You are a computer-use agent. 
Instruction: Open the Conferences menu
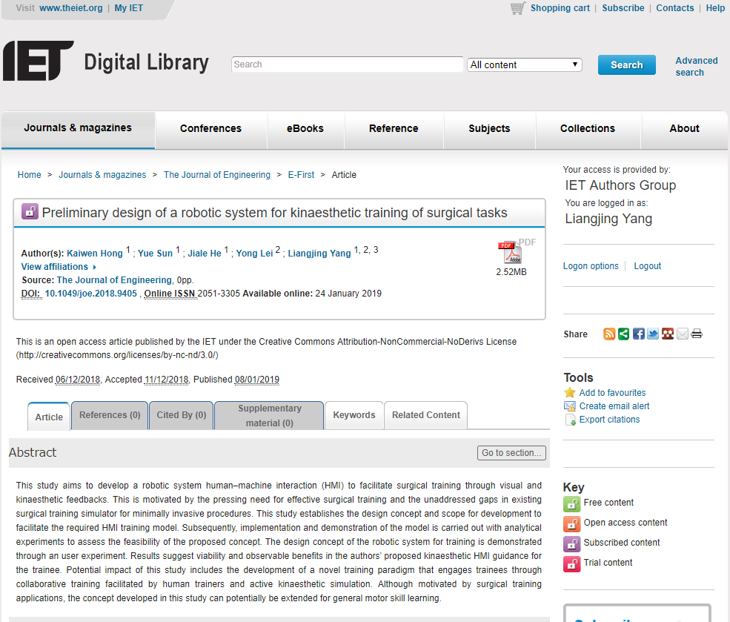tap(210, 128)
